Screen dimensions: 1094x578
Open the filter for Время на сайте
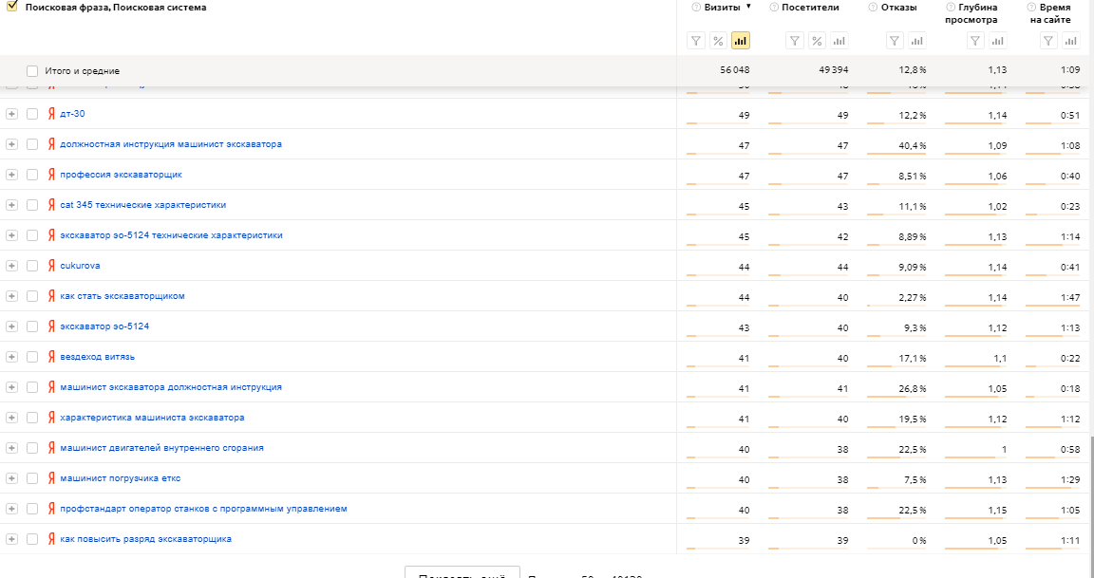point(1047,41)
